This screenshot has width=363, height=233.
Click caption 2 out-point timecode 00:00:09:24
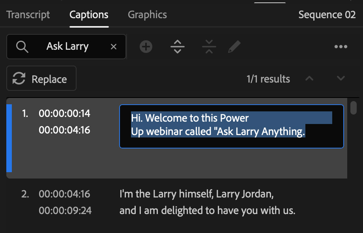(65, 210)
